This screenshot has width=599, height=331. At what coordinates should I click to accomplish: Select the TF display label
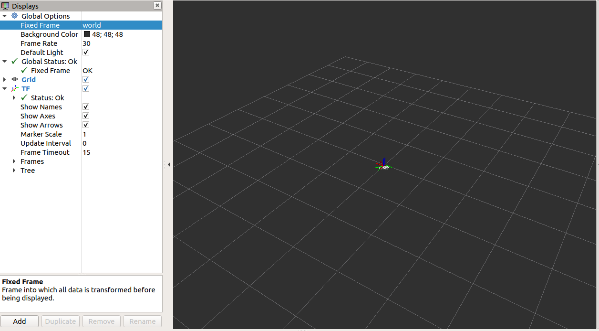coord(26,88)
